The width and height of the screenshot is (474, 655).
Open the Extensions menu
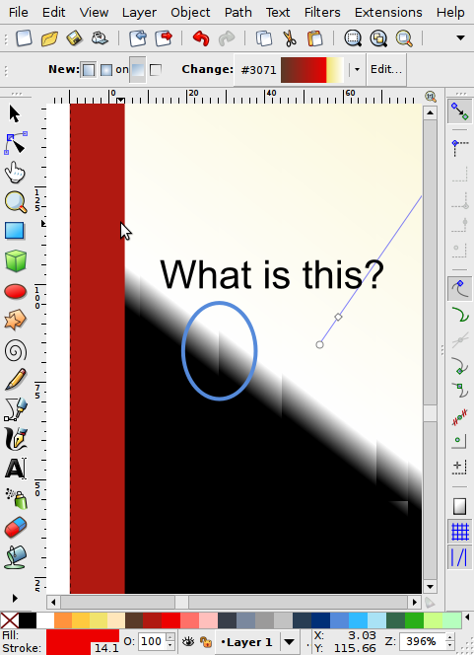pos(388,13)
